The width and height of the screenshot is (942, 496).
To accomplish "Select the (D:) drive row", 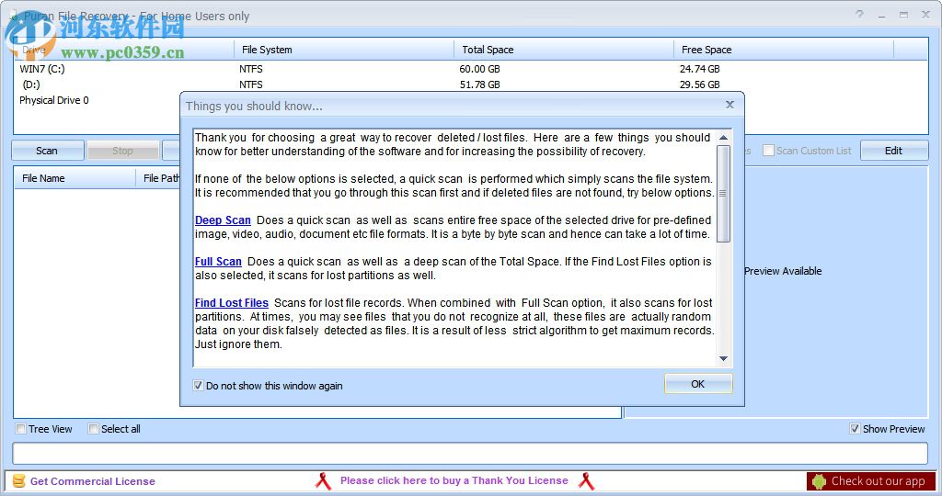I will coord(471,85).
